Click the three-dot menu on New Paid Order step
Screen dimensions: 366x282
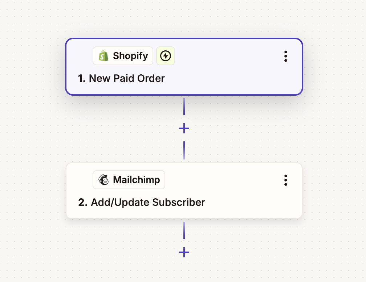click(x=286, y=56)
